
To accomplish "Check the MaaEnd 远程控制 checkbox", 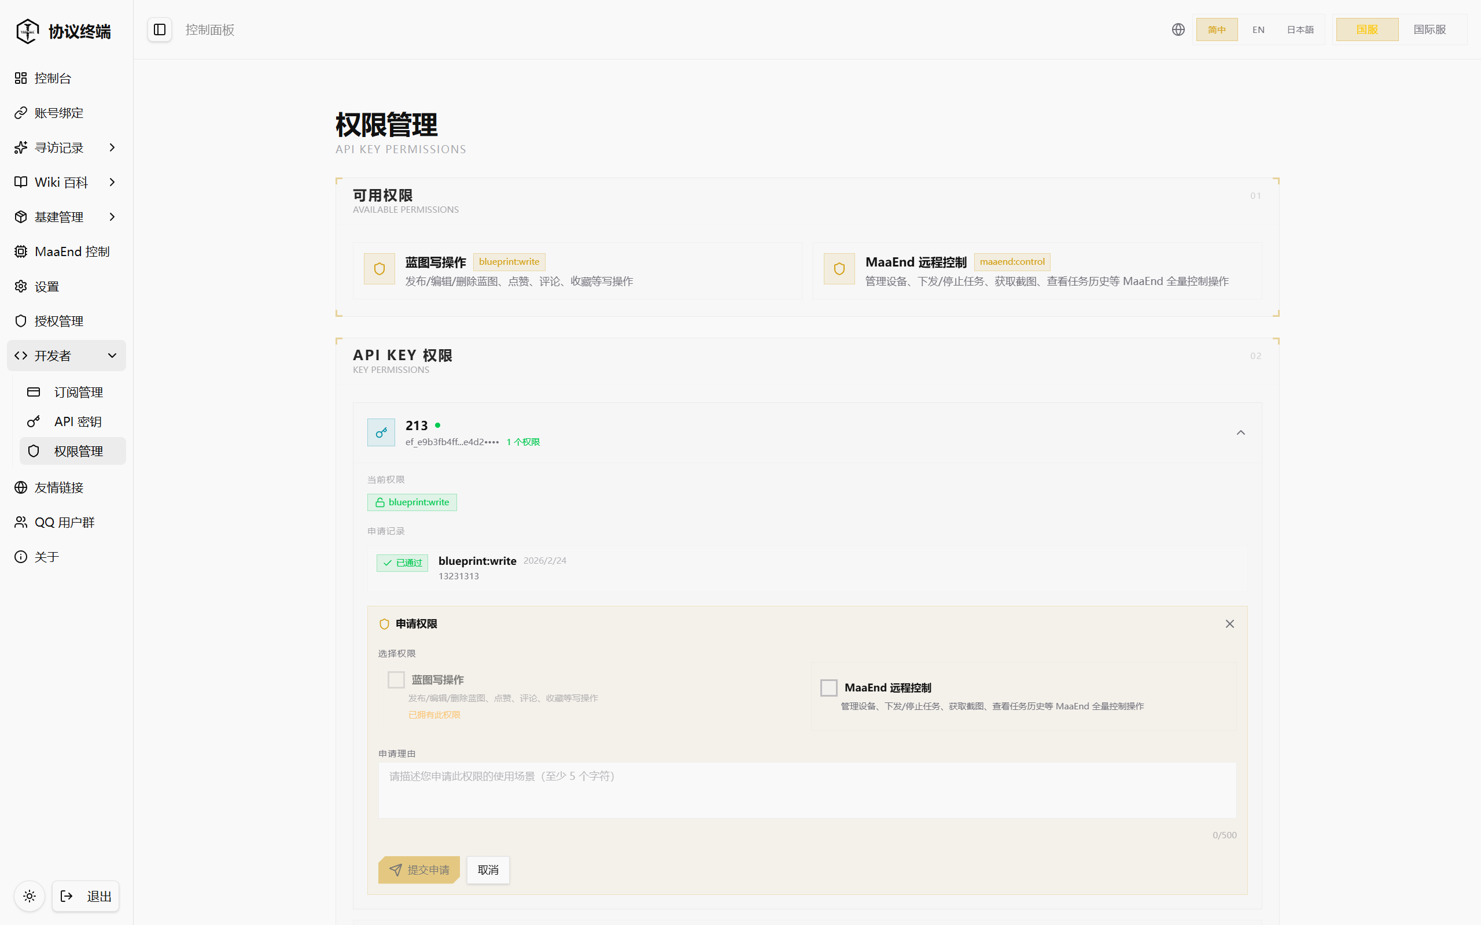I will point(828,687).
